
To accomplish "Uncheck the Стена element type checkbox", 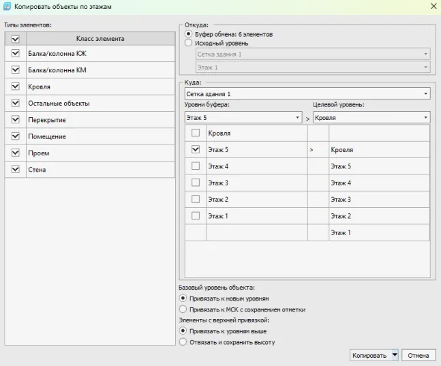I will [x=16, y=170].
